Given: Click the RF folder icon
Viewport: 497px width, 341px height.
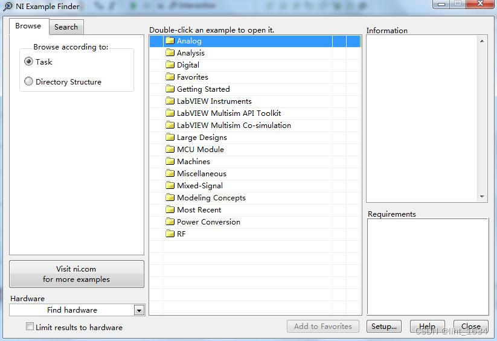Looking at the screenshot, I should [x=170, y=234].
